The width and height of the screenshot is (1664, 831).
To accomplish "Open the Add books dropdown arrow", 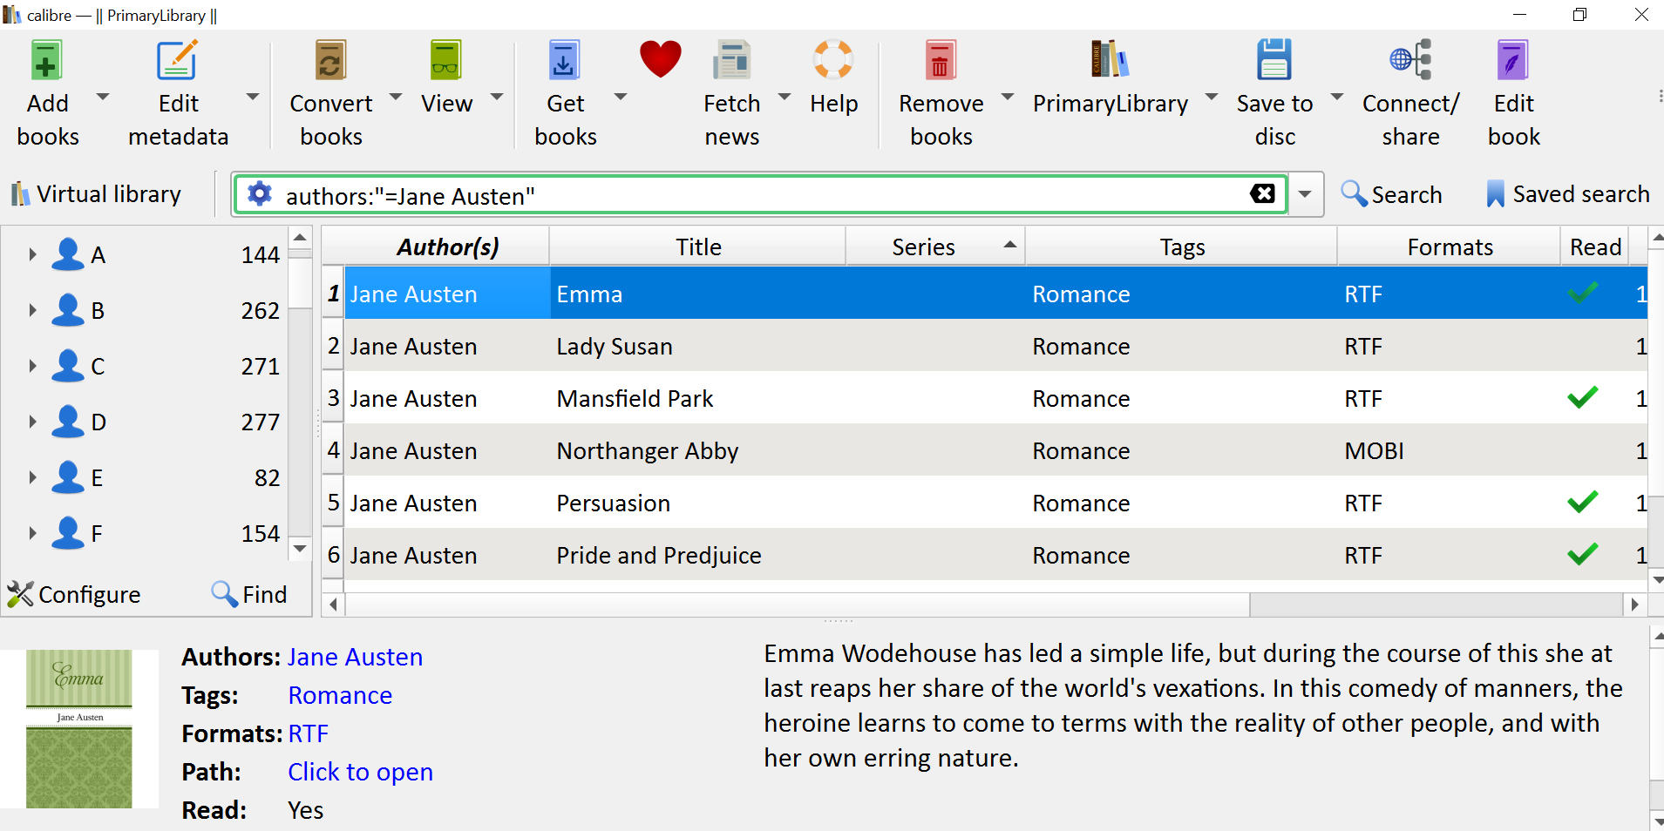I will click(103, 96).
